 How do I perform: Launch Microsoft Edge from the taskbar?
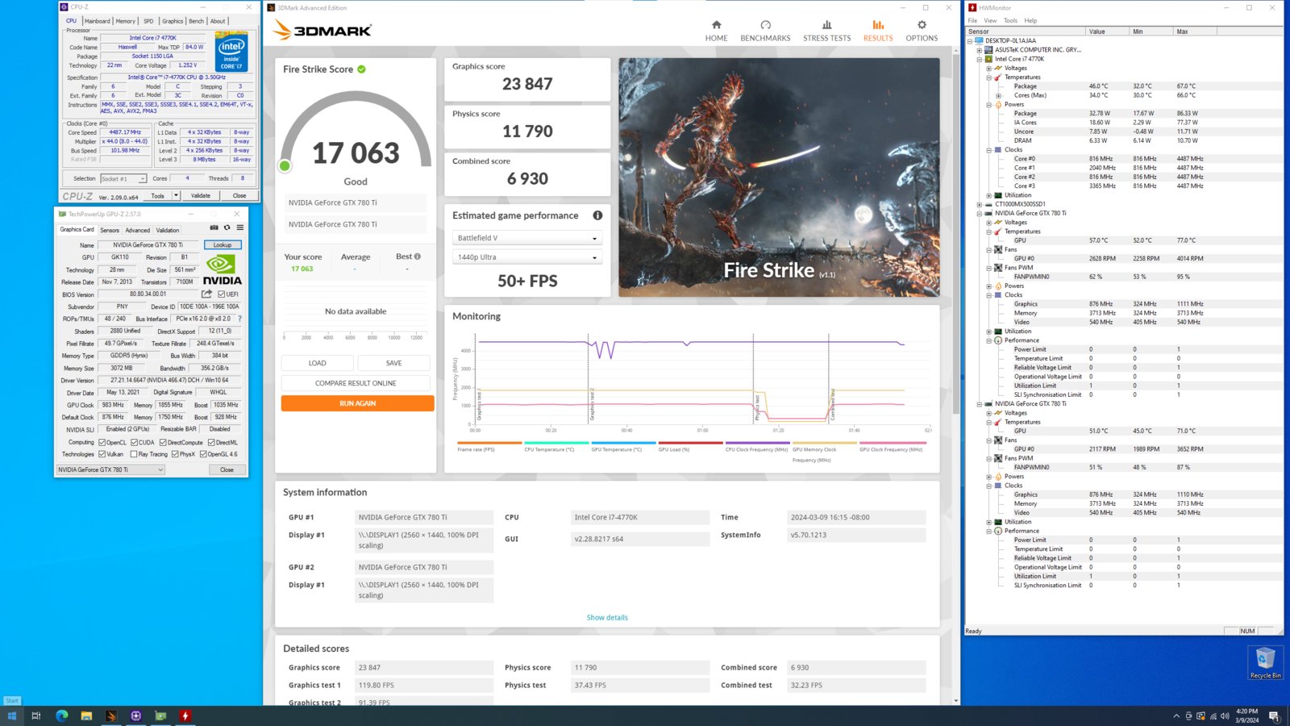coord(61,716)
